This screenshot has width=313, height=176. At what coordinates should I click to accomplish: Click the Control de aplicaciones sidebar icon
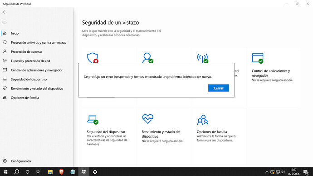(5, 70)
